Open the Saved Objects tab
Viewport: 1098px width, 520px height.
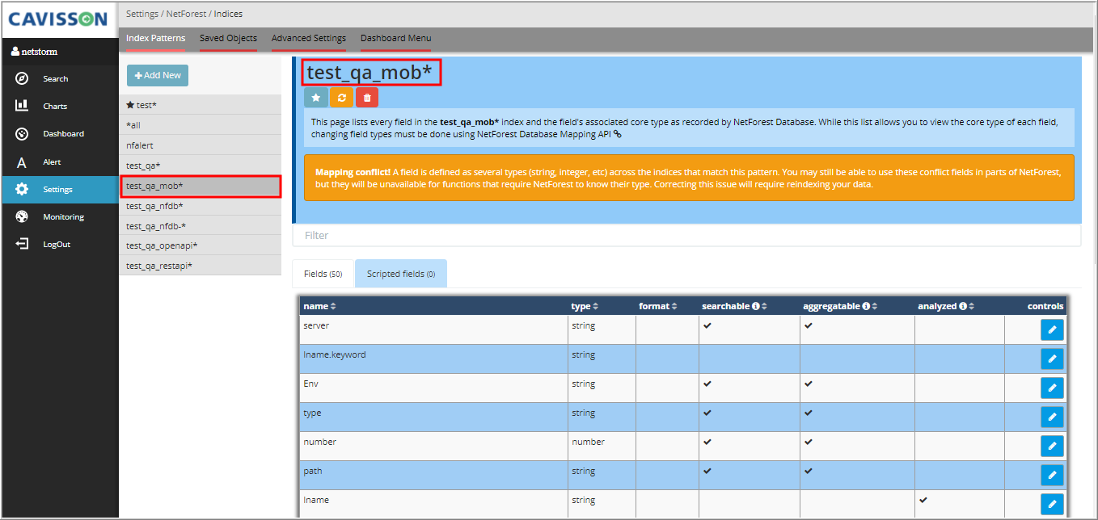(x=228, y=38)
